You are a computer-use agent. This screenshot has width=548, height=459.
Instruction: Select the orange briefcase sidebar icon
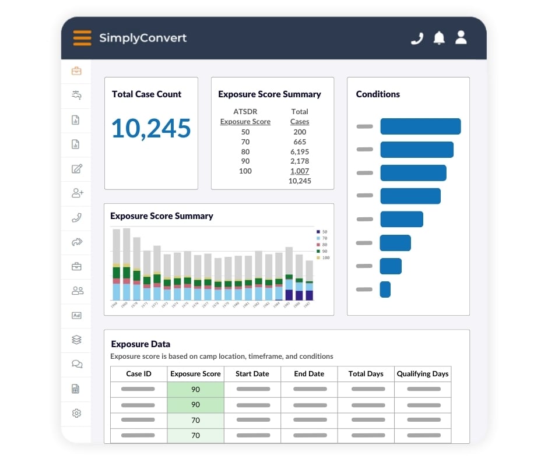[x=76, y=71]
